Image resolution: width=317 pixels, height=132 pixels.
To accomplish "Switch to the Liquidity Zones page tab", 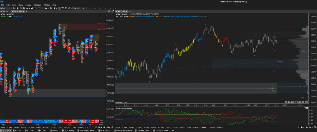I will pos(143,130).
